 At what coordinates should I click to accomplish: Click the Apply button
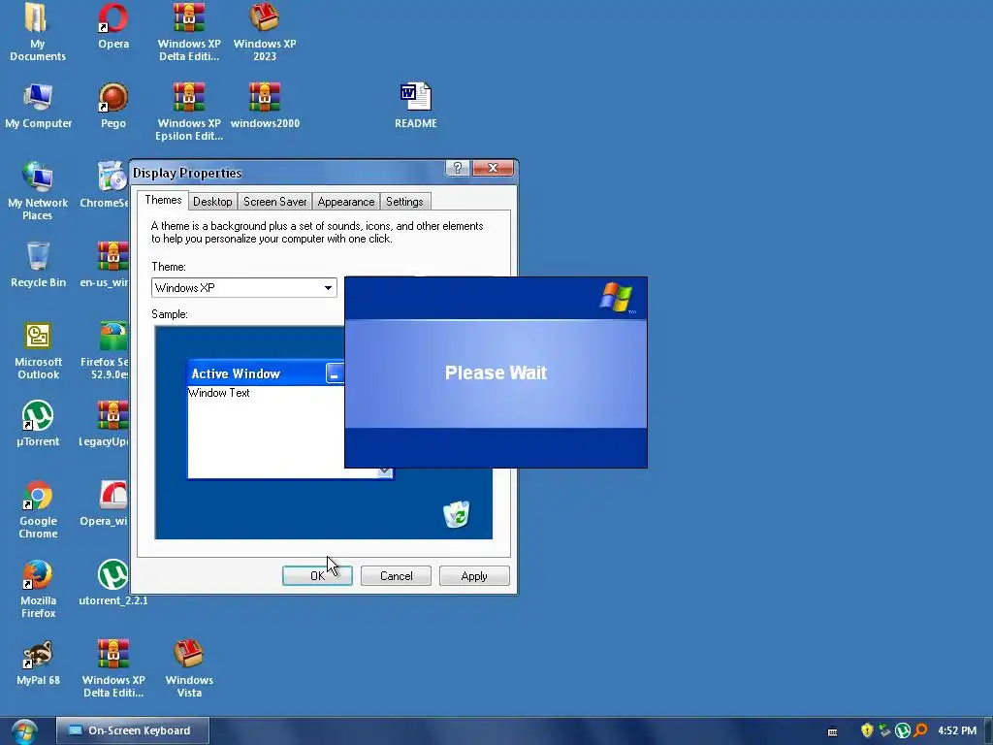(474, 576)
